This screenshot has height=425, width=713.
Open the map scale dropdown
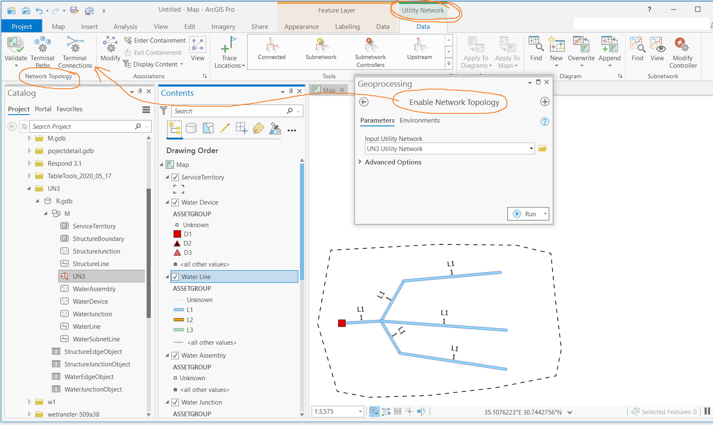tap(360, 412)
